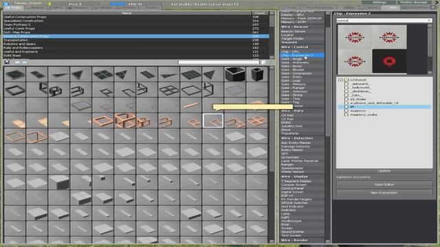The width and height of the screenshot is (440, 247).
Task: Select _shutdown_ in the file tree
Action: coord(360,91)
